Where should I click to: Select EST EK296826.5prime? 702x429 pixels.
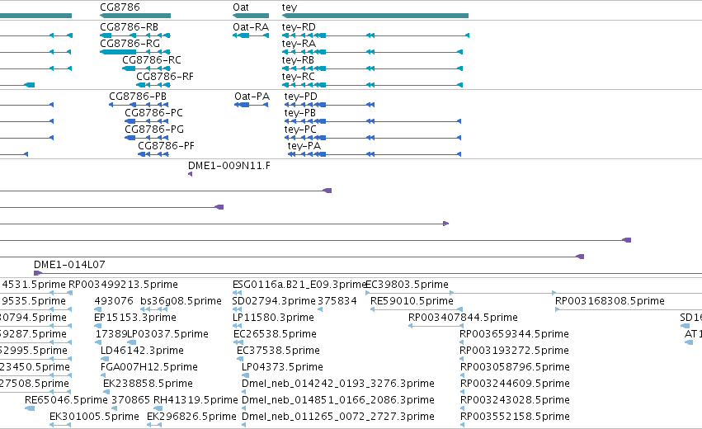pos(154,425)
